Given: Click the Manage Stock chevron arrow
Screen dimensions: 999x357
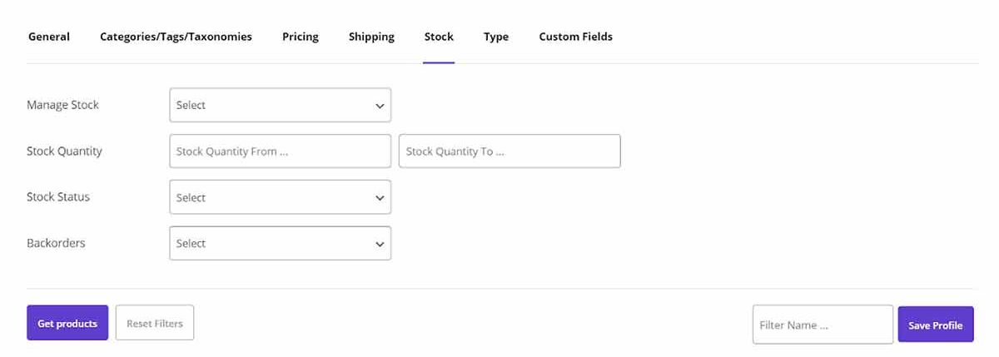Looking at the screenshot, I should pos(380,107).
